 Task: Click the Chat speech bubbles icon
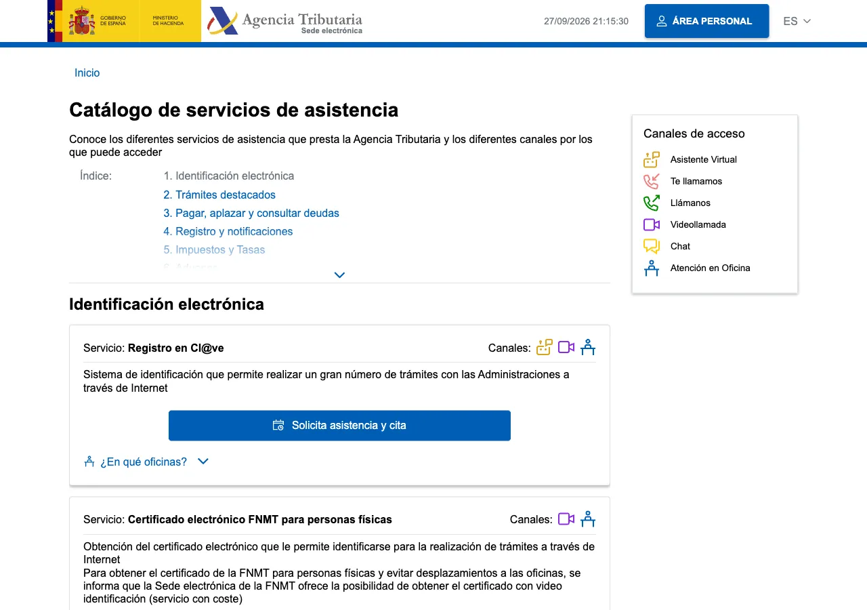[x=651, y=247]
